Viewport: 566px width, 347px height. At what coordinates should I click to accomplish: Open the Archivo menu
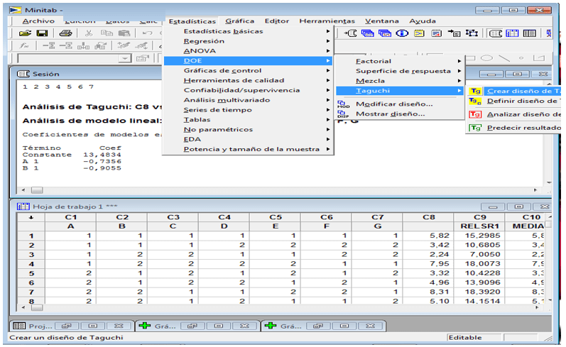tap(38, 21)
